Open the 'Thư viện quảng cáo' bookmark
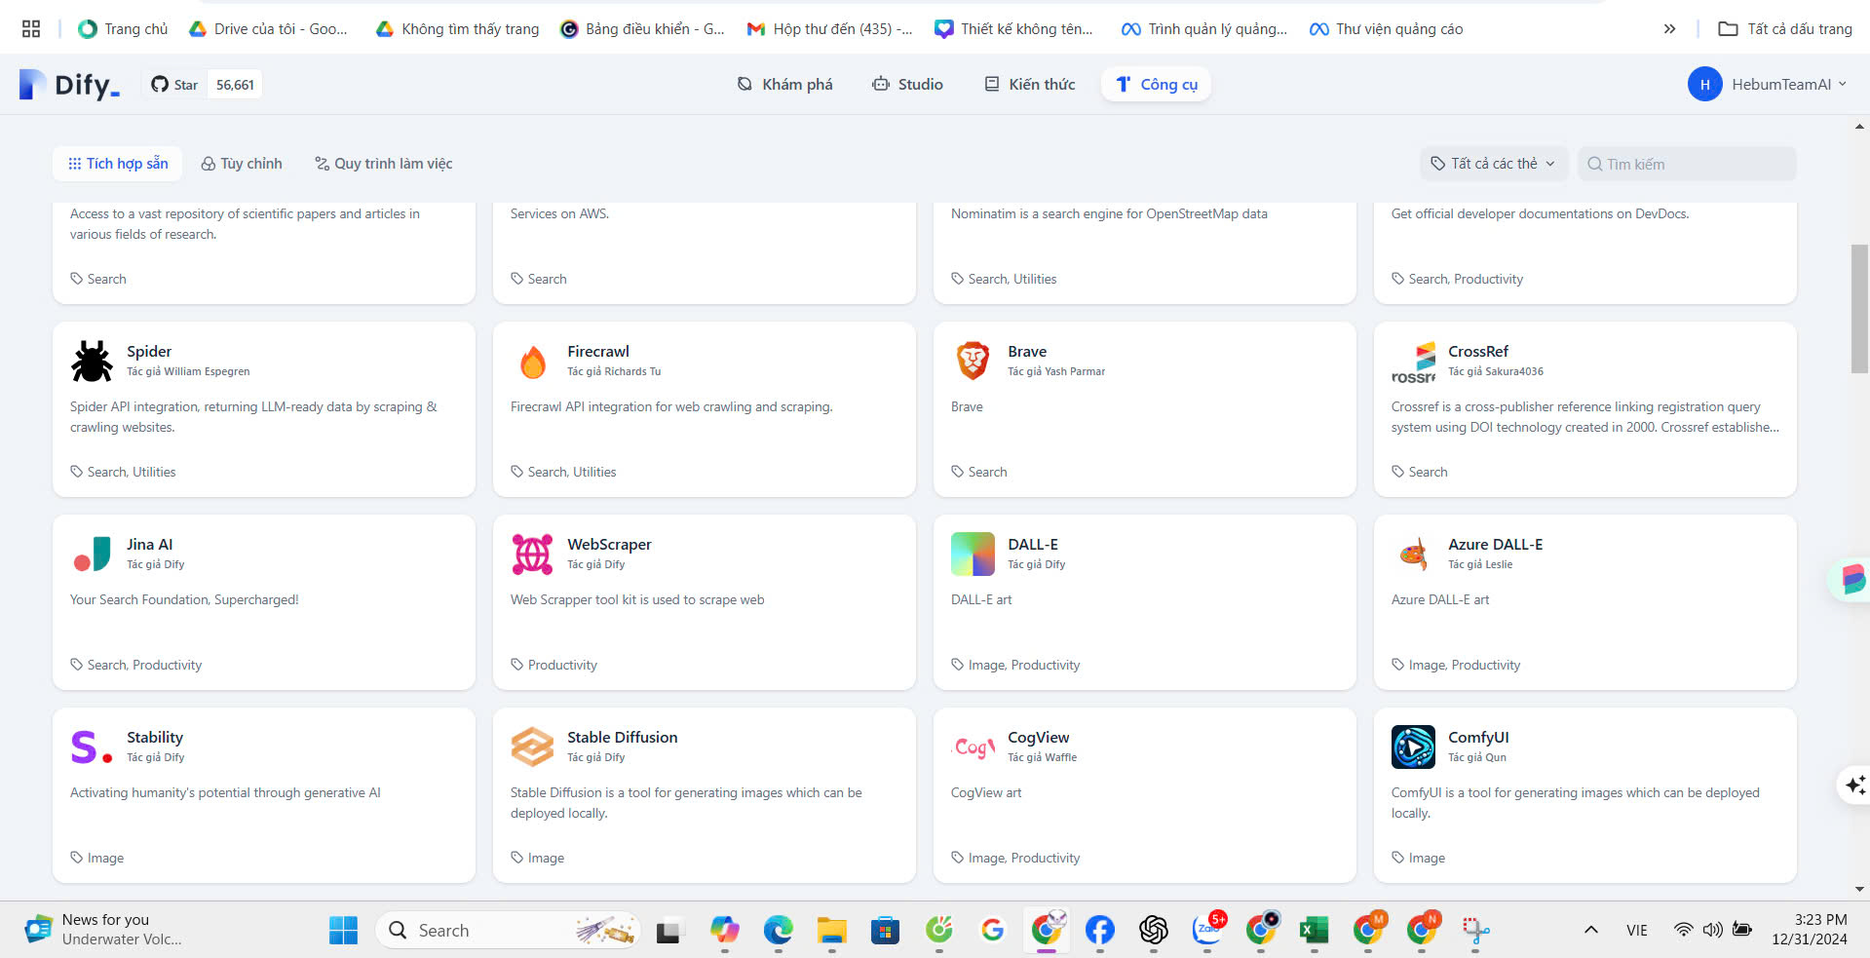Viewport: 1870px width, 958px height. (1386, 29)
